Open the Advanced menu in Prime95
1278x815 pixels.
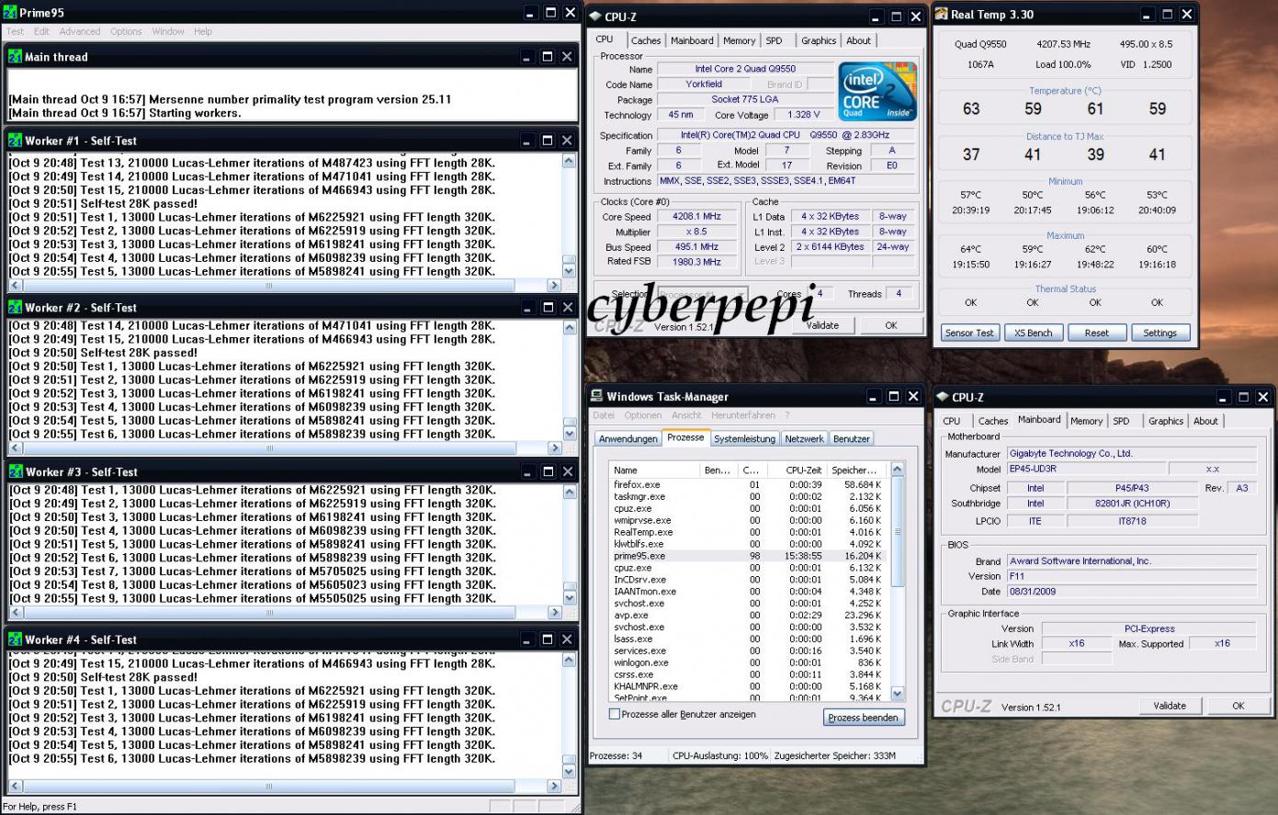point(80,31)
